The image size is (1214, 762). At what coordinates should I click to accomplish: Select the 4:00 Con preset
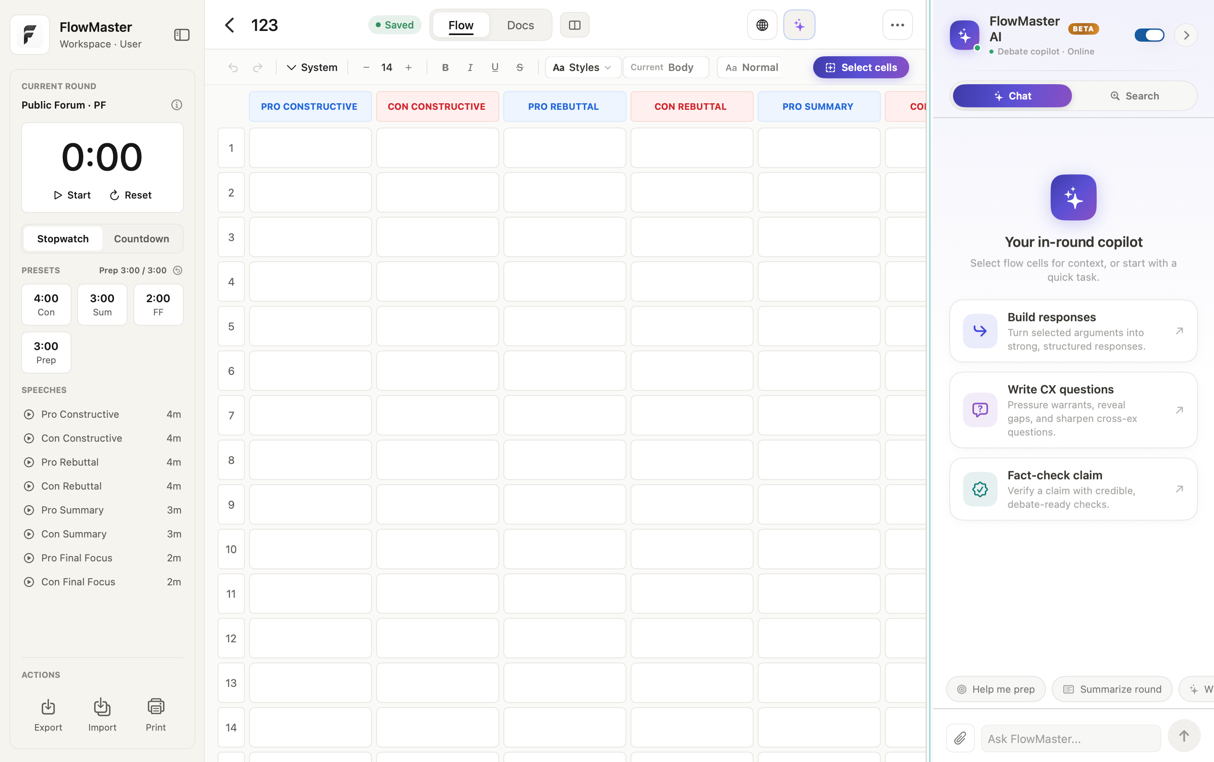click(46, 304)
